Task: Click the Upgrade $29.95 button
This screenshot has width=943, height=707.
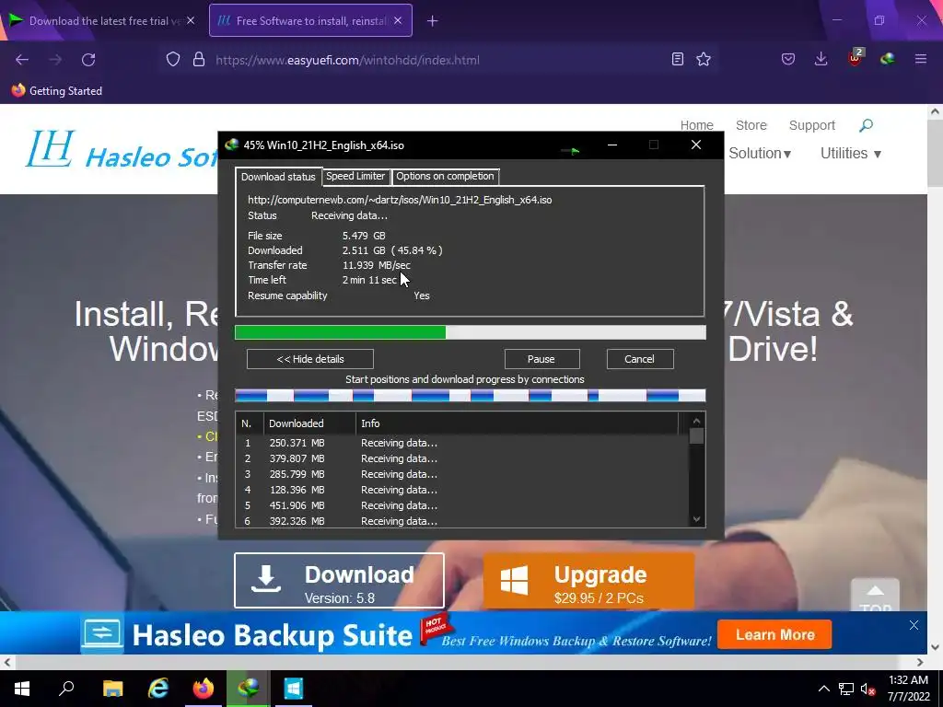Action: [x=588, y=581]
